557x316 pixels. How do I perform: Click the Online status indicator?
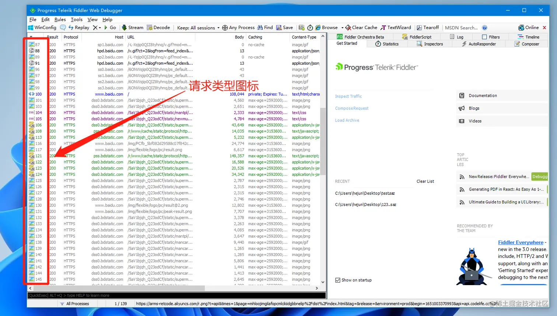pos(528,28)
